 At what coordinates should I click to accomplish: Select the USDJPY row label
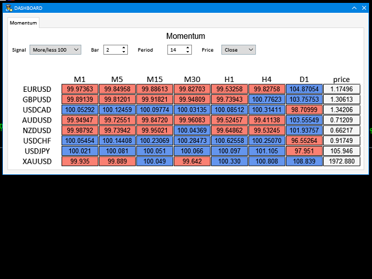coord(37,151)
